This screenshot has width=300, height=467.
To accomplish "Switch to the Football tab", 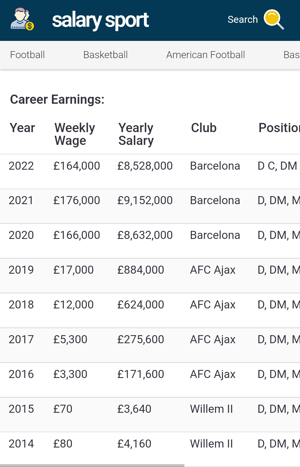I will click(x=27, y=55).
